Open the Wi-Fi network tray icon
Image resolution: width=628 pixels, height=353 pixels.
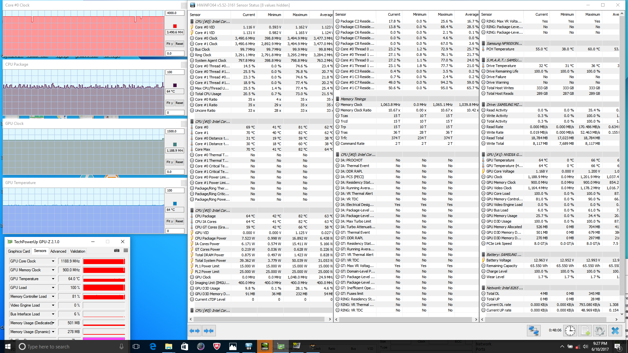pos(578,346)
